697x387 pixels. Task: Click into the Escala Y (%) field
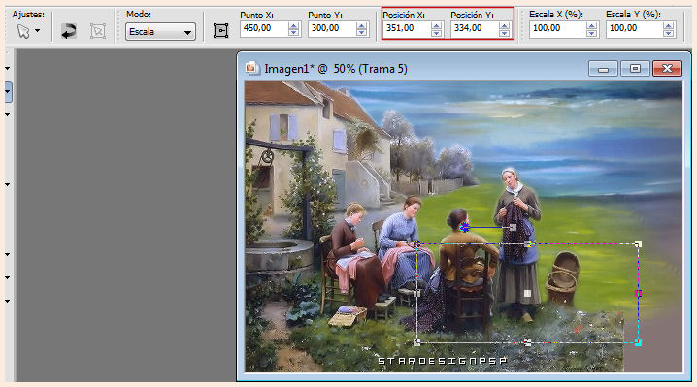coord(634,28)
